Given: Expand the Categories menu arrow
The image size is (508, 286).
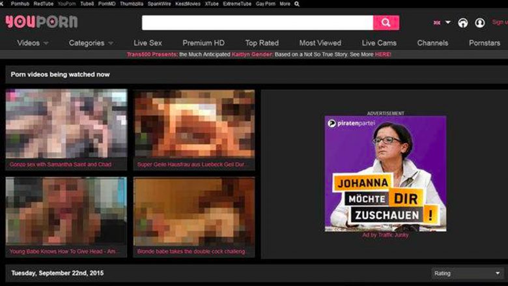Looking at the screenshot, I should [111, 43].
